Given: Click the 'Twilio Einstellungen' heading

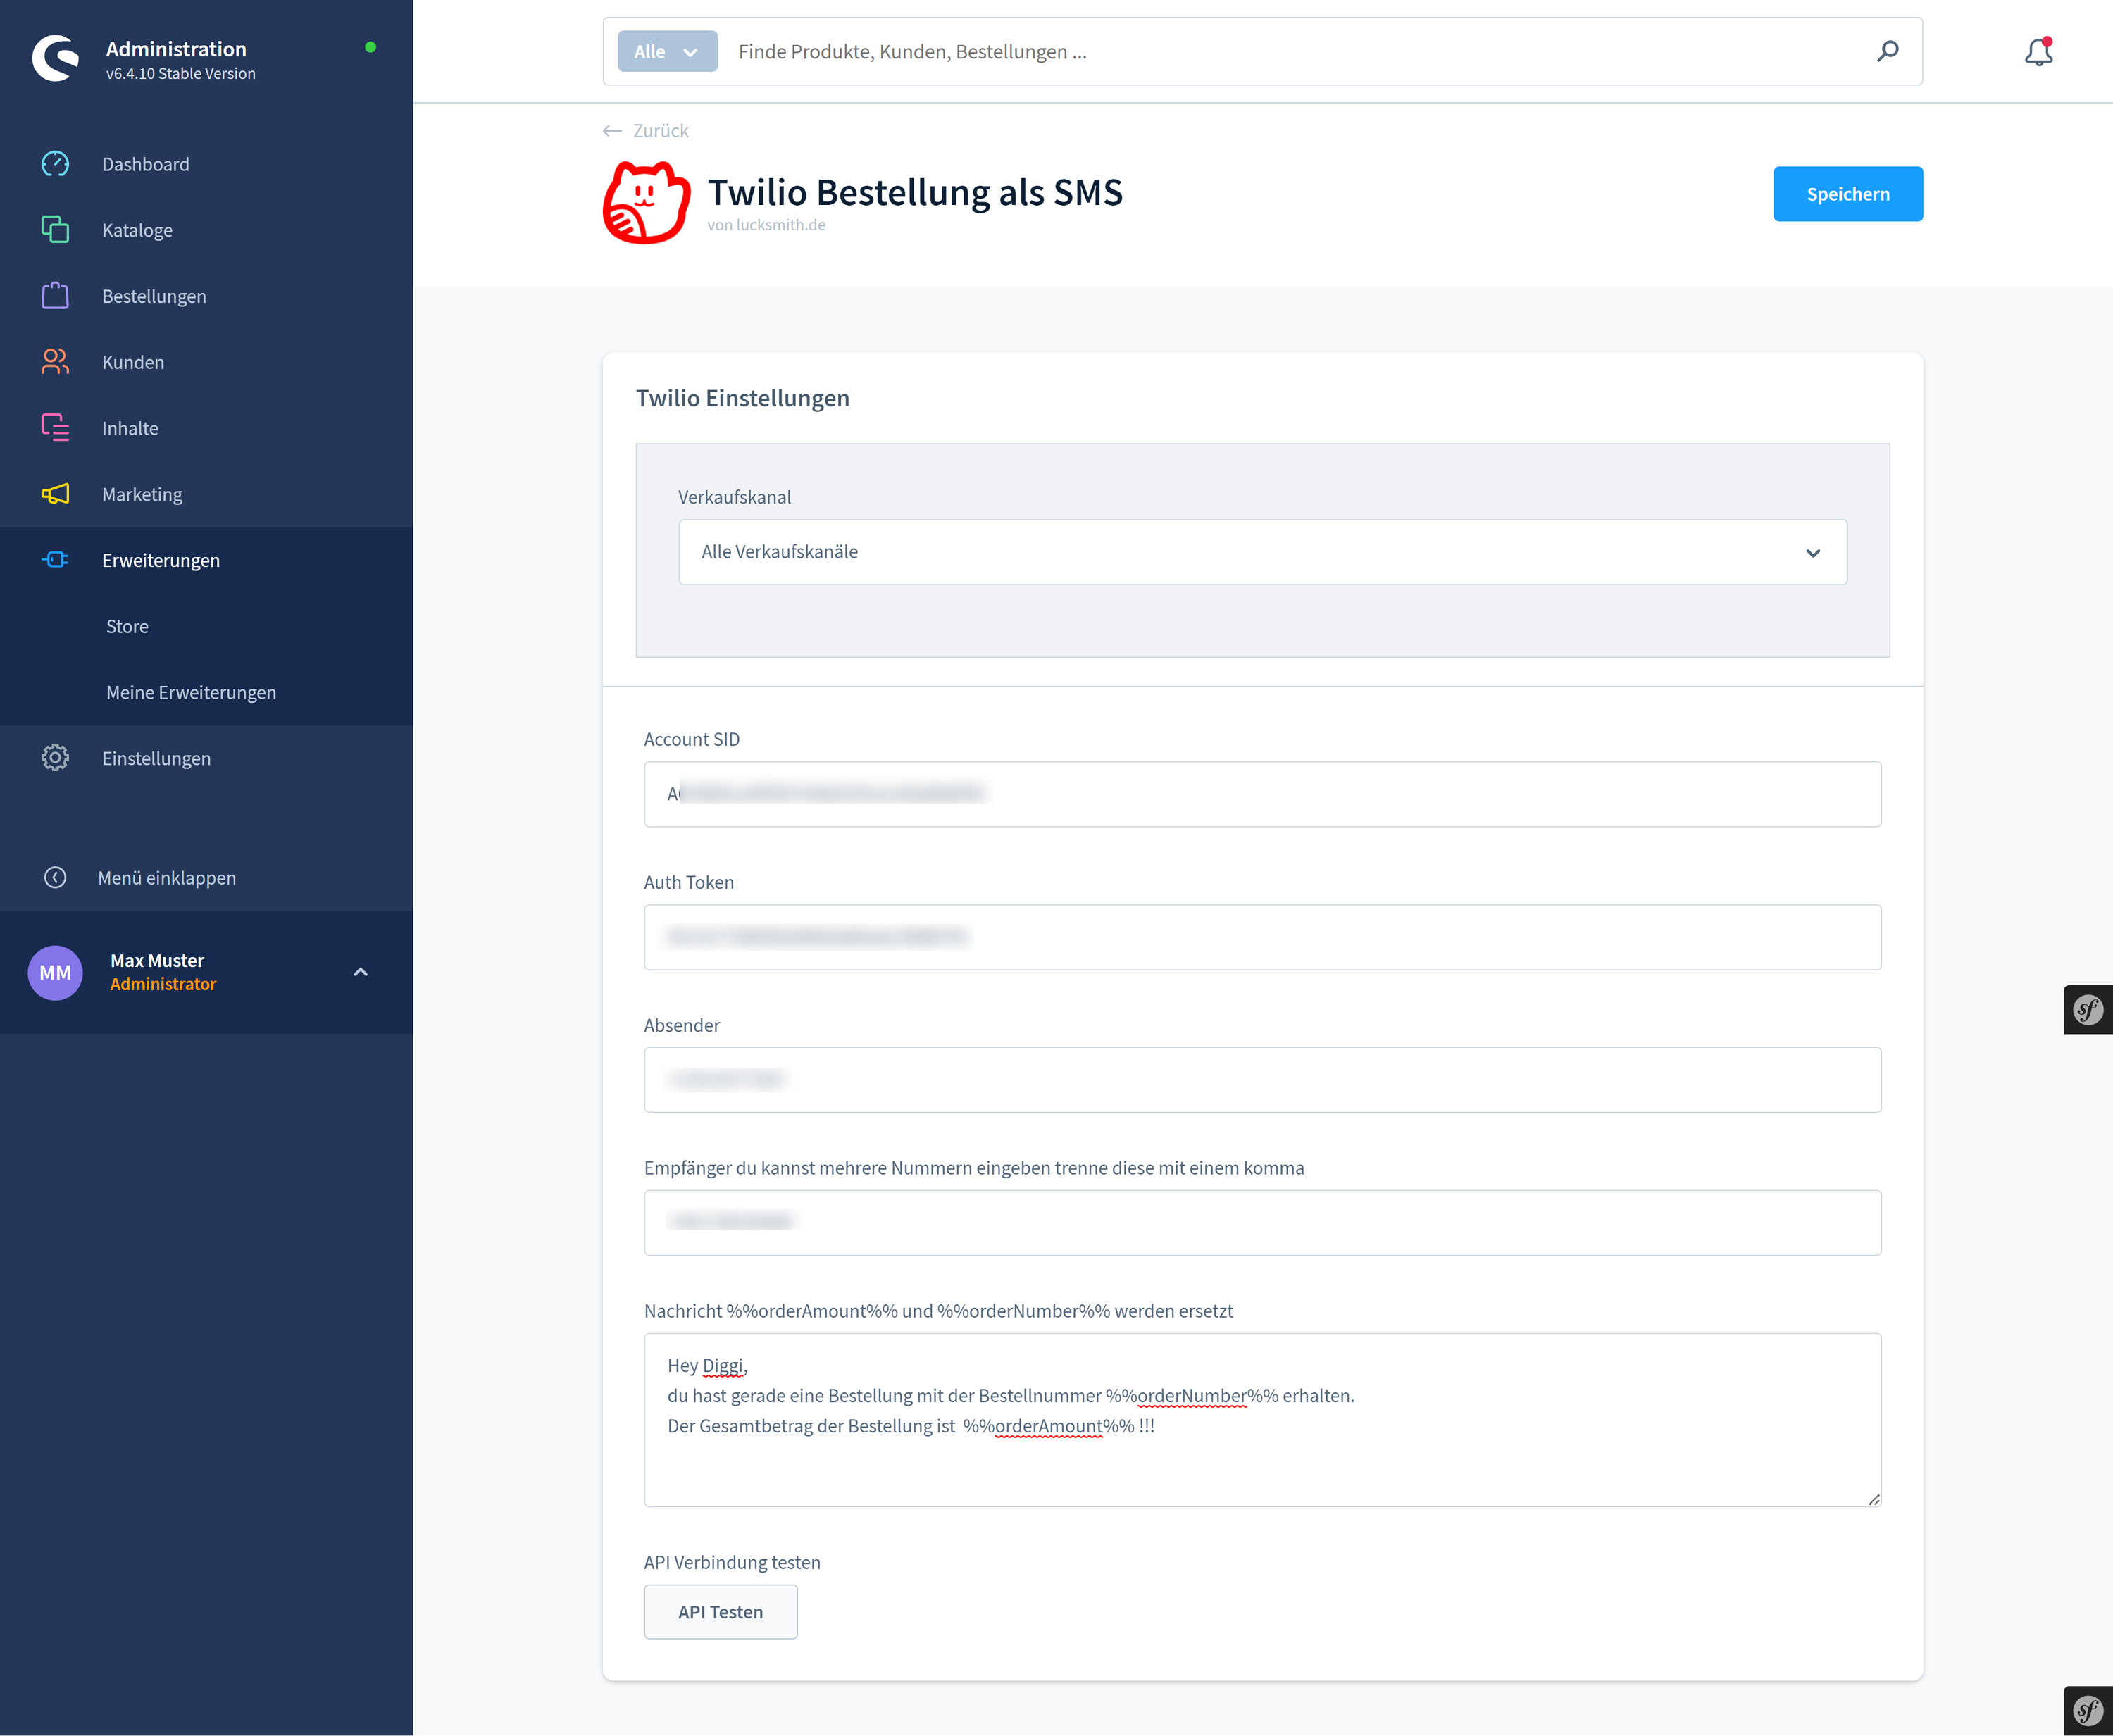Looking at the screenshot, I should click(x=743, y=398).
